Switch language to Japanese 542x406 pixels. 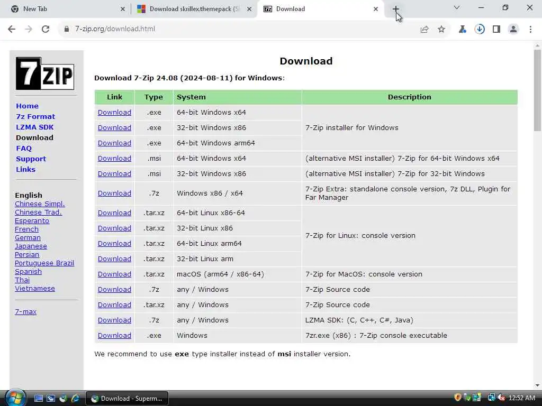pyautogui.click(x=31, y=246)
